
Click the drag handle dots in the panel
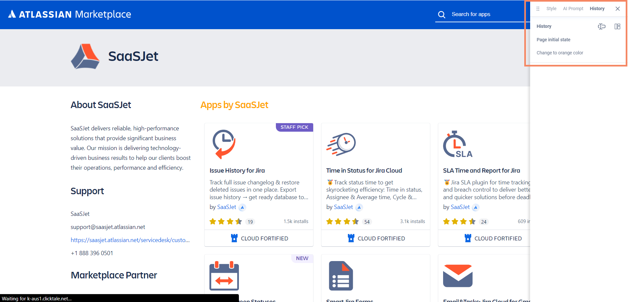coord(538,9)
